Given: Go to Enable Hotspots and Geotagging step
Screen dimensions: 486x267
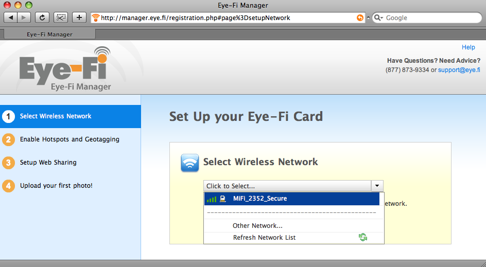Looking at the screenshot, I should coord(71,139).
